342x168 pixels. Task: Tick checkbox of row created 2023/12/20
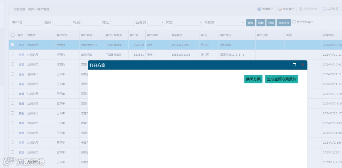pyautogui.click(x=12, y=152)
